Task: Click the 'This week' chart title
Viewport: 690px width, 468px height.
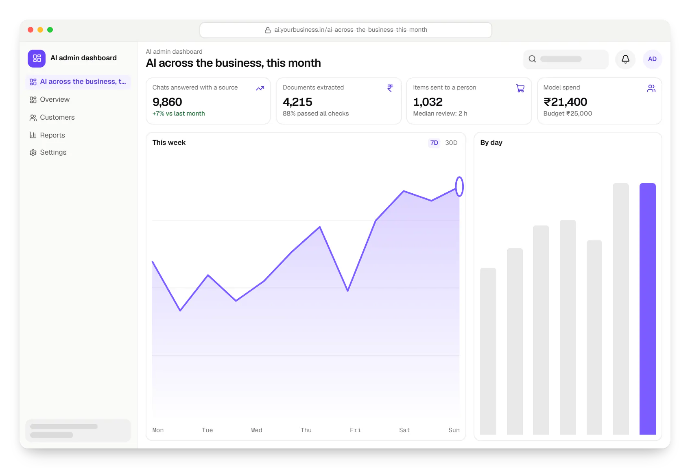Action: (169, 143)
